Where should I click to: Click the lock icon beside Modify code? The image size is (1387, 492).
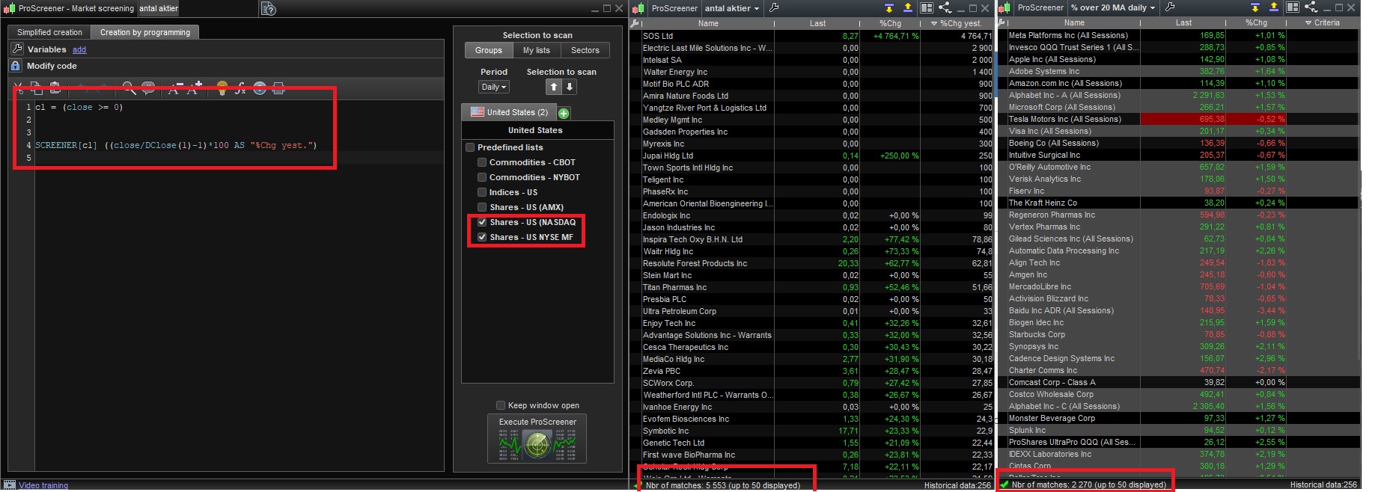16,66
